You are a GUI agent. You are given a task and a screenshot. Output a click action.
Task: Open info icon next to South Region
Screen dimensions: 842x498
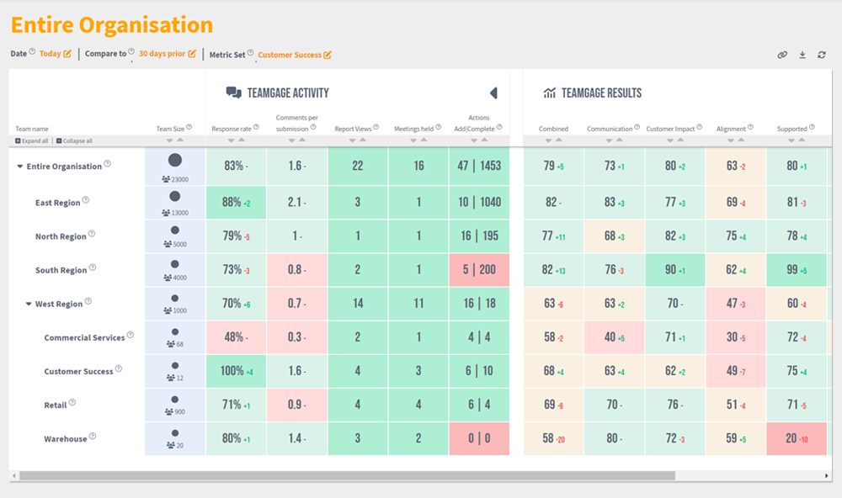point(93,268)
